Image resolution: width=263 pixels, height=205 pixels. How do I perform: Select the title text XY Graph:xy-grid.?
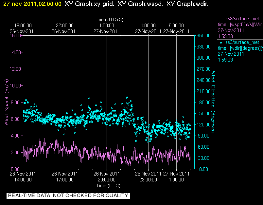89,4
